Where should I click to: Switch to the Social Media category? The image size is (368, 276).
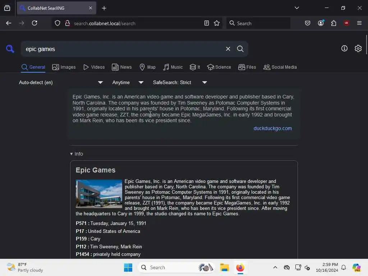click(x=280, y=67)
